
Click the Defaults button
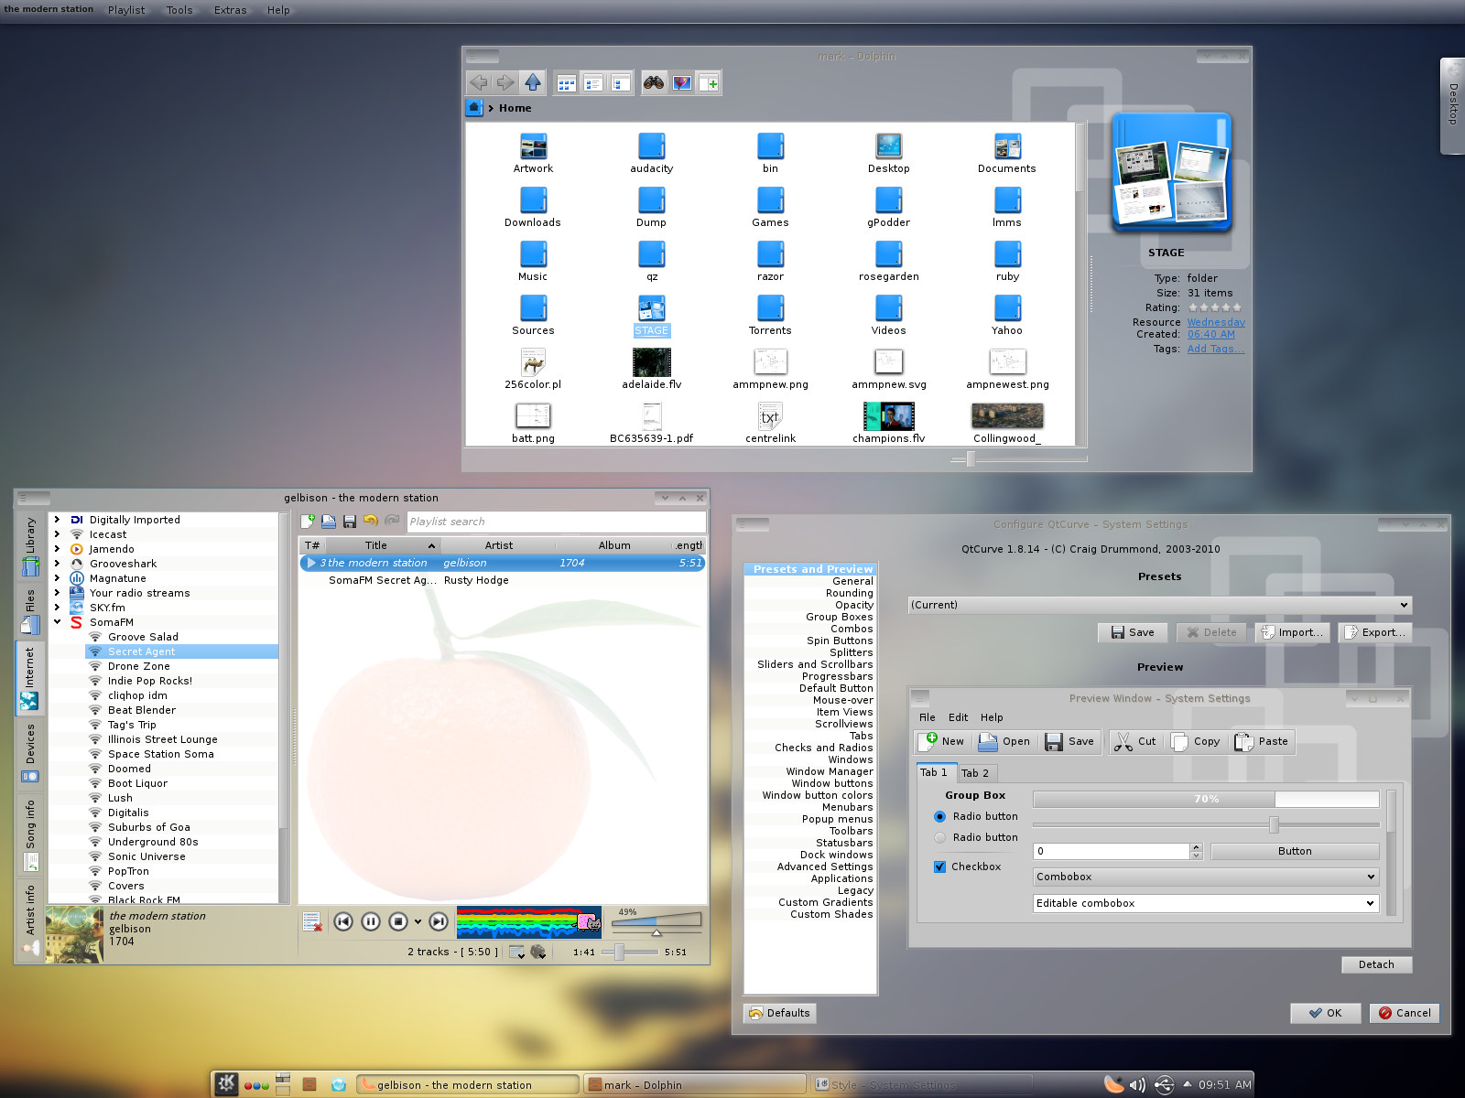(x=779, y=1013)
